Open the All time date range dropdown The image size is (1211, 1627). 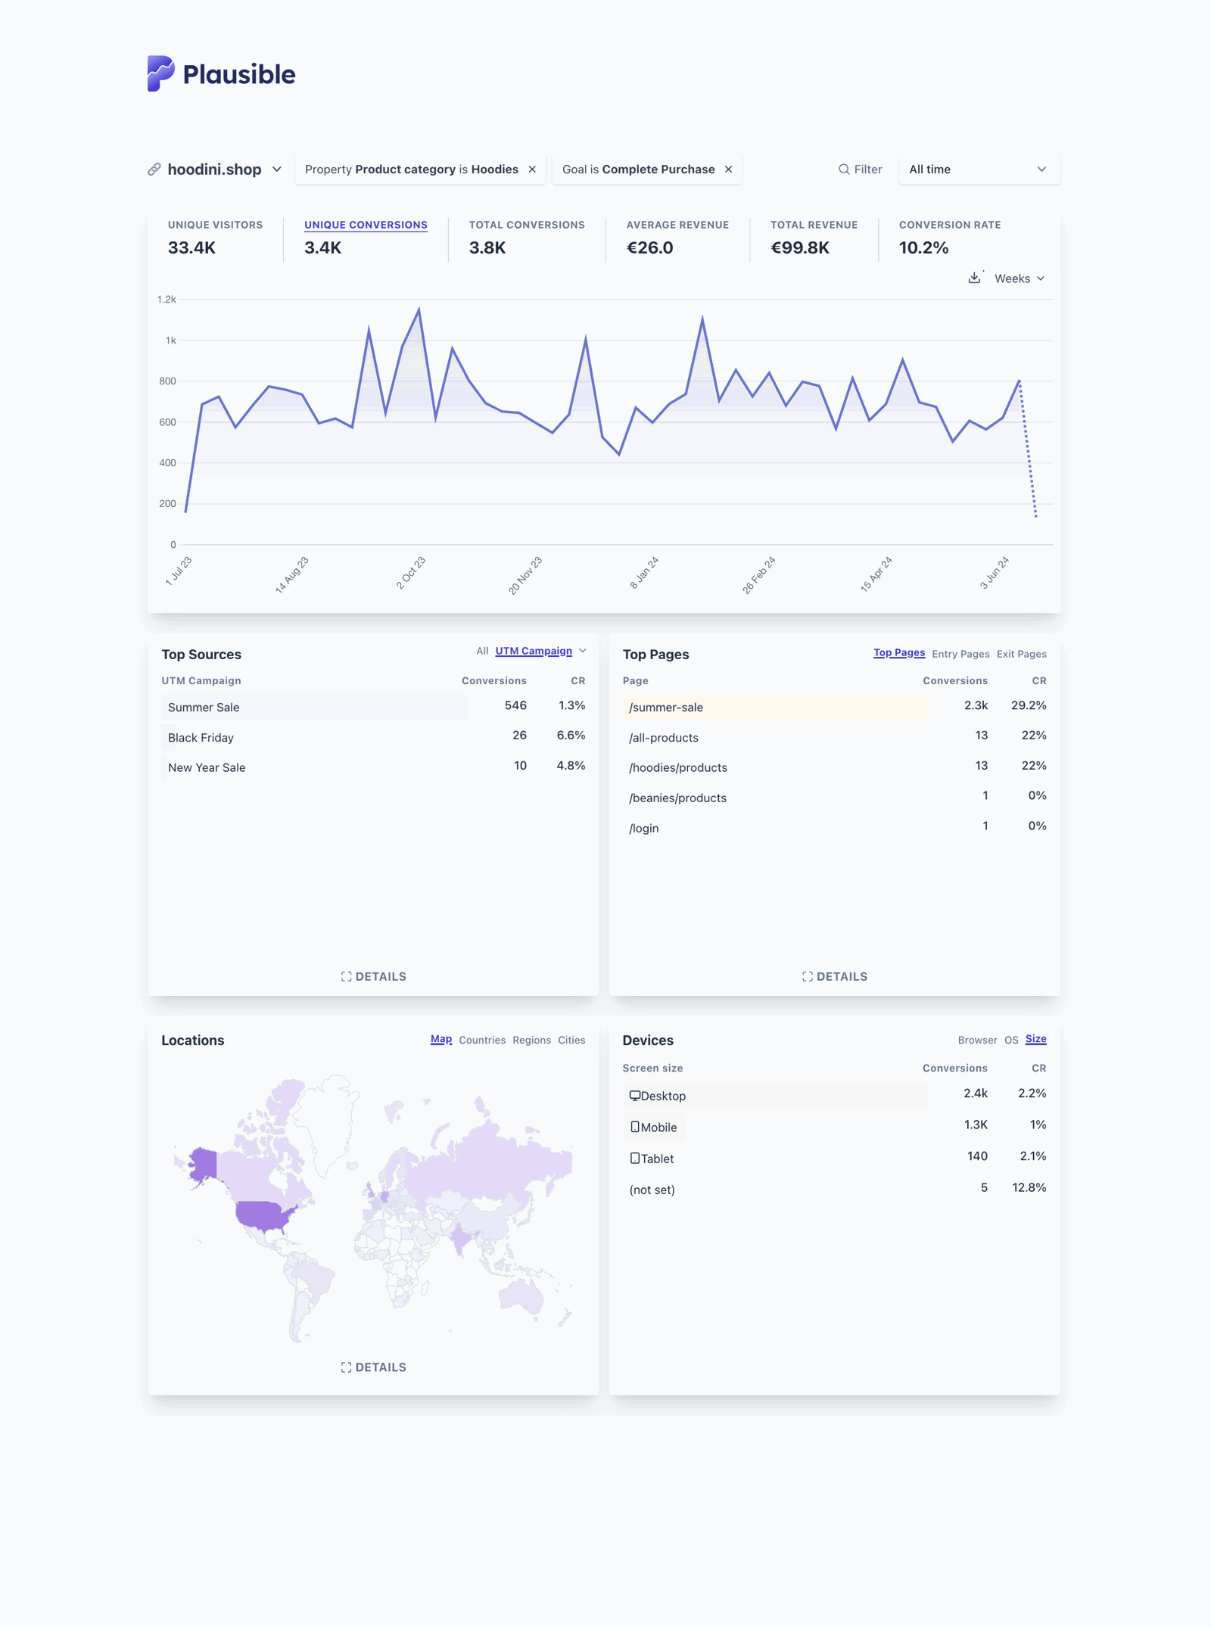tap(978, 169)
